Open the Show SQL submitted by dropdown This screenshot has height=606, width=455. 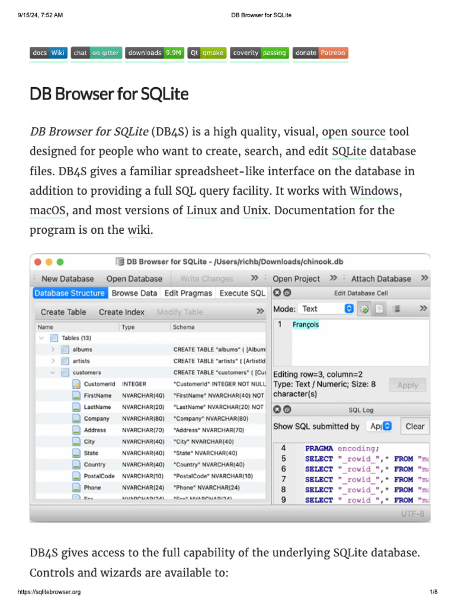pos(380,426)
